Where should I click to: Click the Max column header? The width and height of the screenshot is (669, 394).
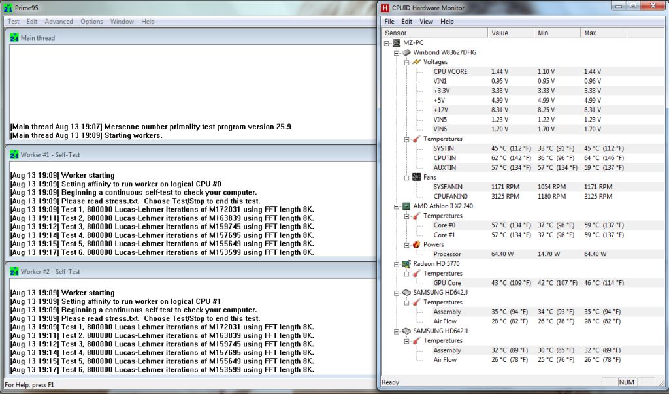pos(604,33)
